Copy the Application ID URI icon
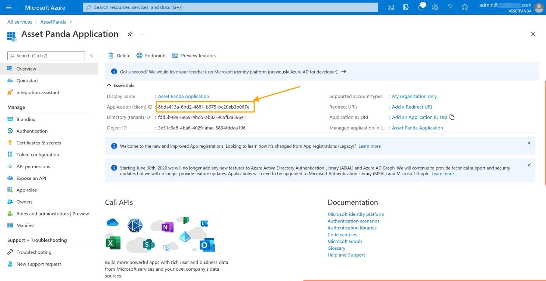The image size is (546, 281). pyautogui.click(x=452, y=117)
